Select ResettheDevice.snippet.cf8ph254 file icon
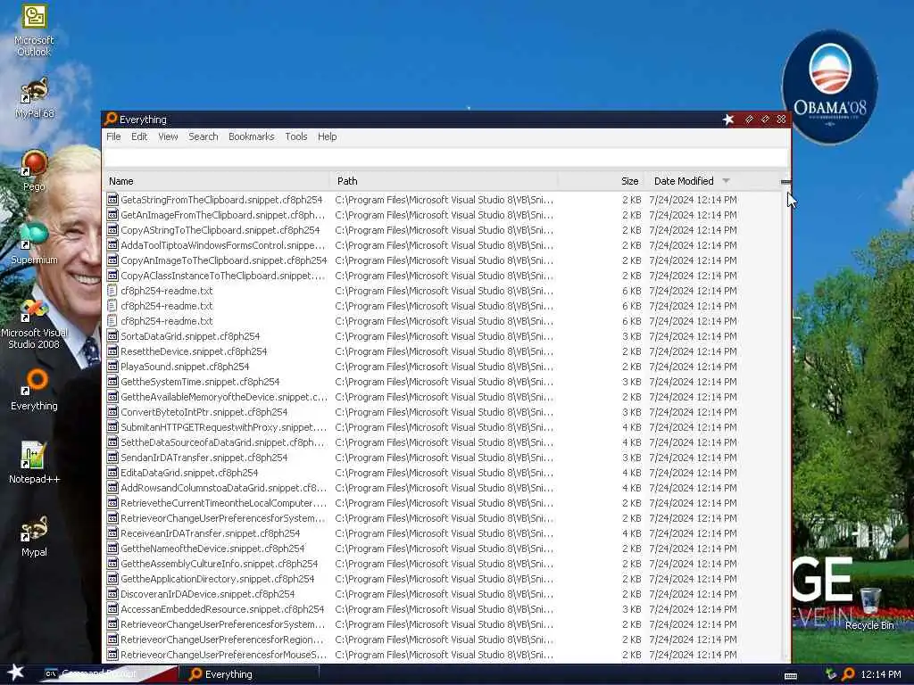Viewport: 914px width, 685px height. [112, 351]
